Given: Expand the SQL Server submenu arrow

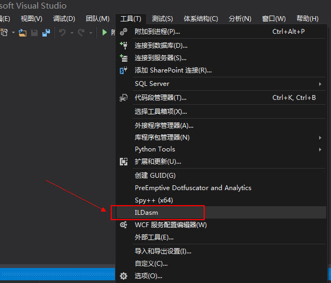Looking at the screenshot, I should (320, 84).
